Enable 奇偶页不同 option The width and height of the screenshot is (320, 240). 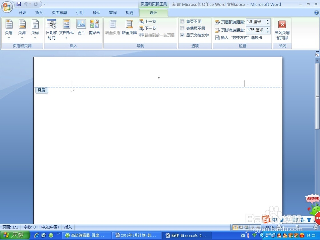(x=183, y=28)
